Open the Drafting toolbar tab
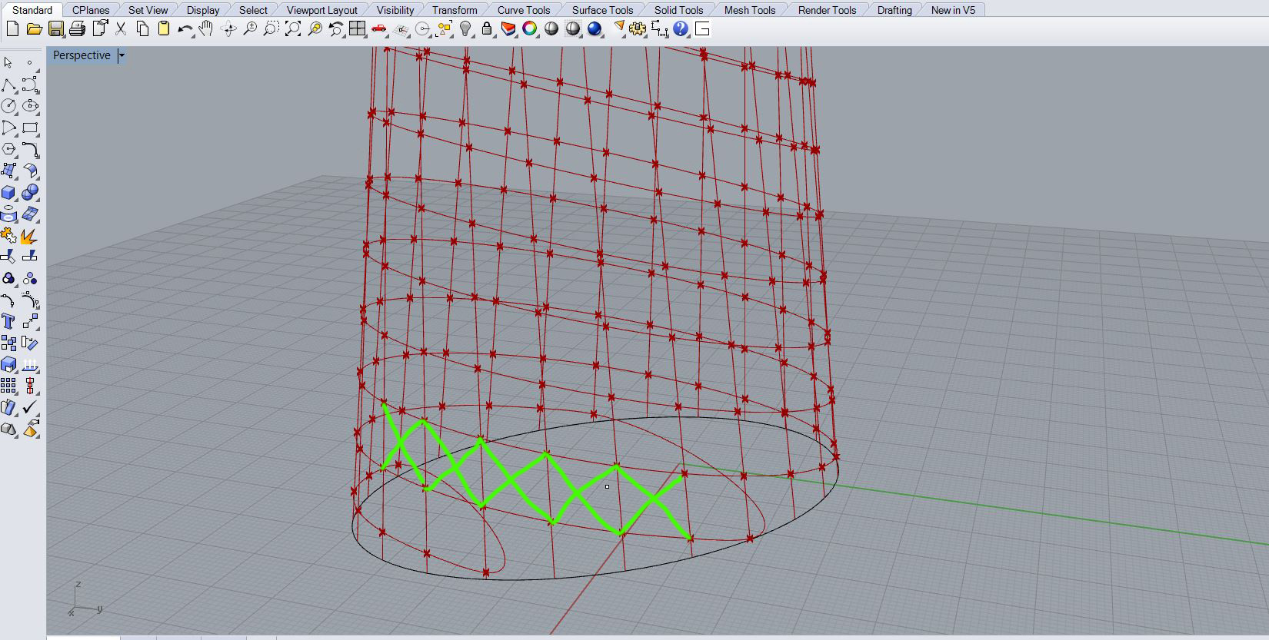The height and width of the screenshot is (640, 1269). pyautogui.click(x=894, y=10)
